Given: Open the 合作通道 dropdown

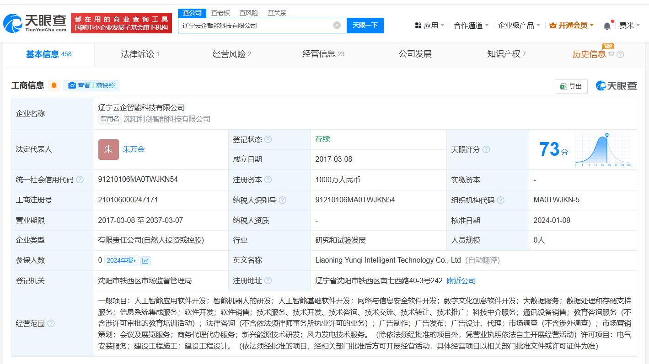Looking at the screenshot, I should (x=471, y=26).
